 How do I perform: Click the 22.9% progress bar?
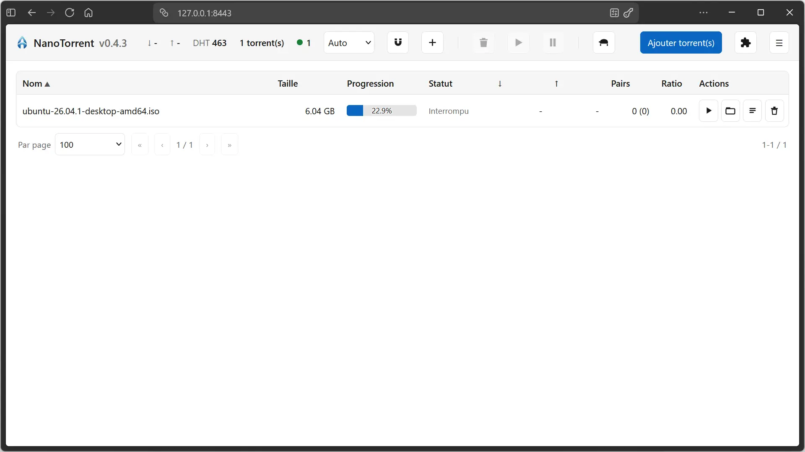382,111
